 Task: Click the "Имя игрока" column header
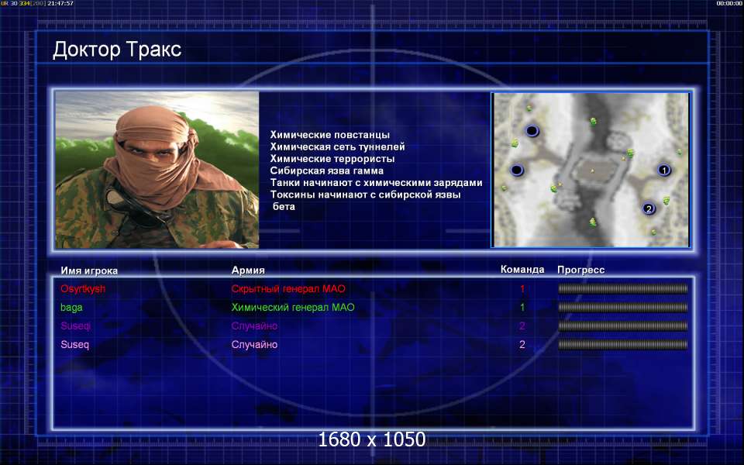89,271
